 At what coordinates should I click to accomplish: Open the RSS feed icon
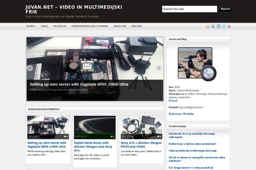tap(208, 26)
